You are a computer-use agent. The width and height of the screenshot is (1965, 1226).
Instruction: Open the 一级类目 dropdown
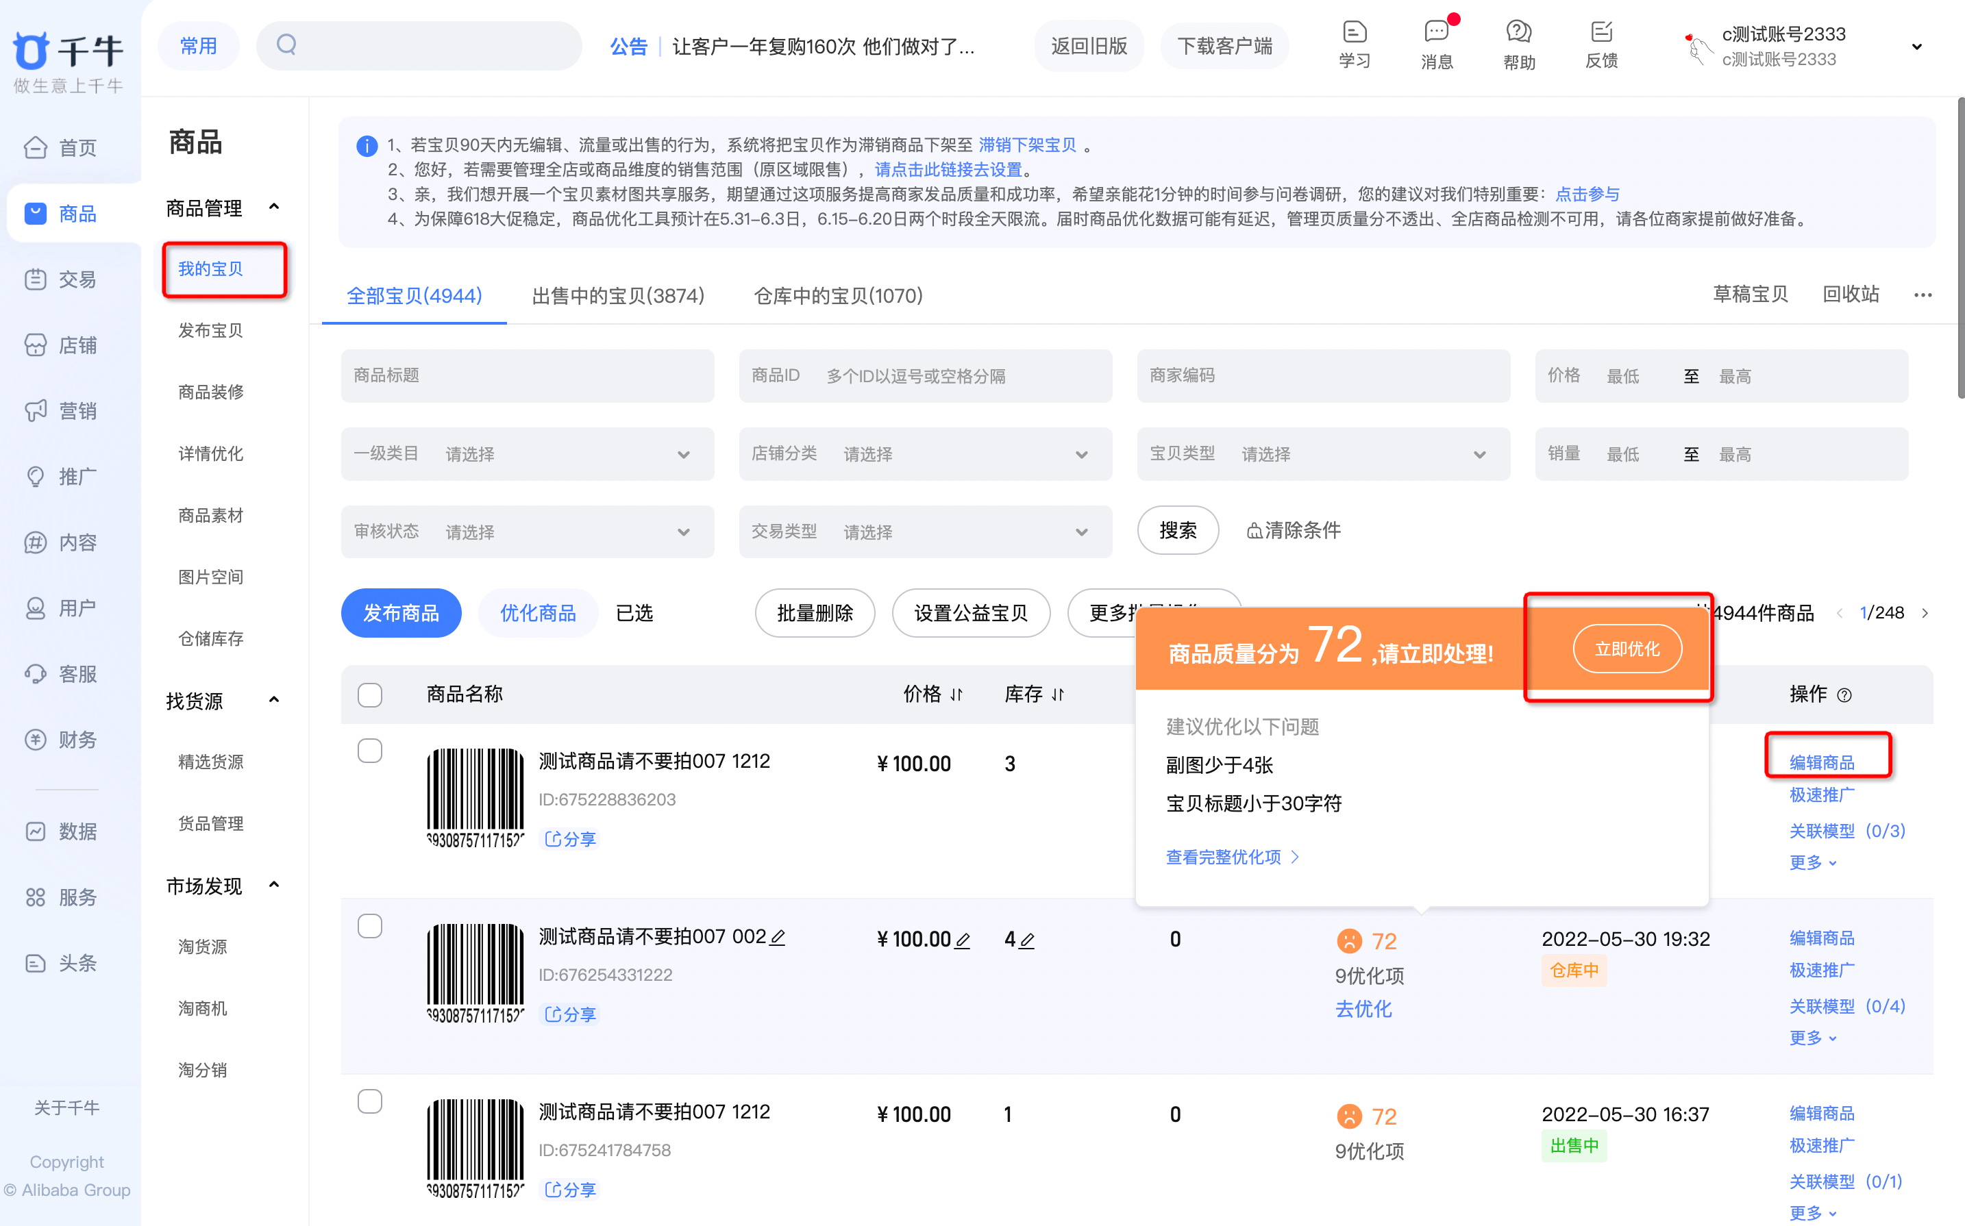point(527,454)
